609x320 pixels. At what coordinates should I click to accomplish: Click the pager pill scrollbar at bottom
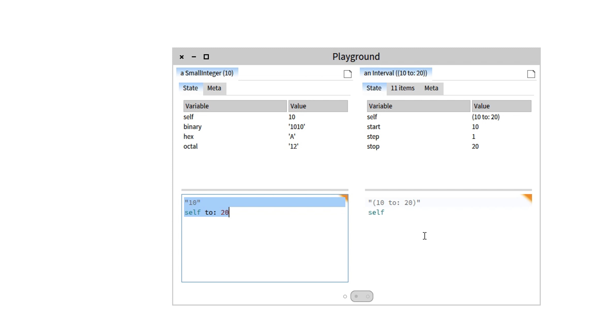tap(362, 296)
